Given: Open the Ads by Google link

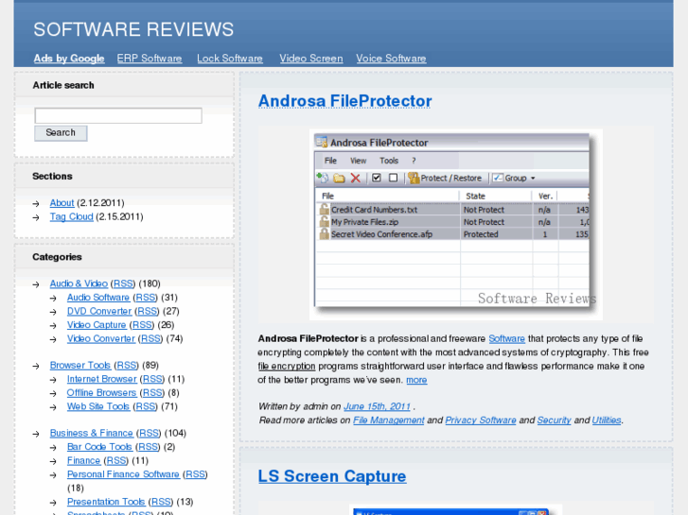Looking at the screenshot, I should point(69,59).
